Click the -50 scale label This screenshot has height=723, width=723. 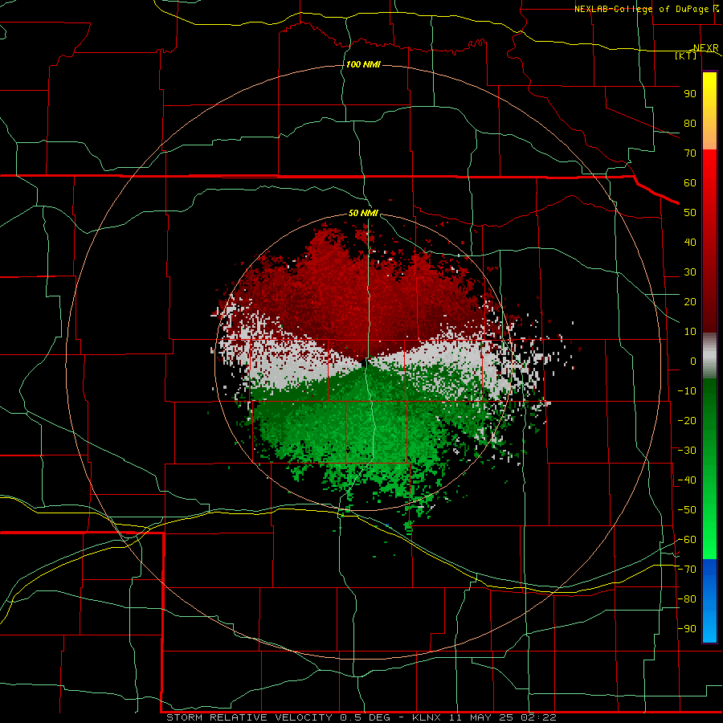(x=687, y=510)
